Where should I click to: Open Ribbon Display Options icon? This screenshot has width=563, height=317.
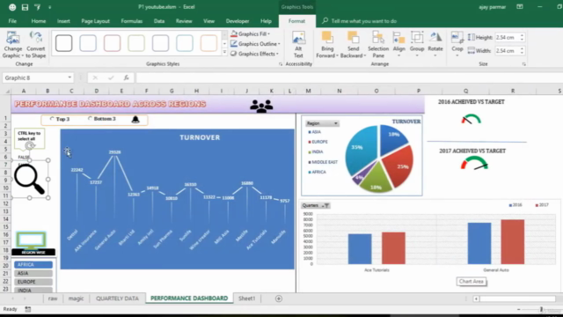pos(520,7)
